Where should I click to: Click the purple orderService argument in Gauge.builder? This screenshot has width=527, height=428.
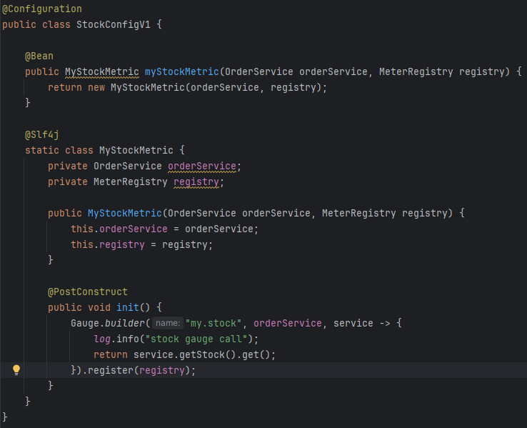click(x=288, y=323)
